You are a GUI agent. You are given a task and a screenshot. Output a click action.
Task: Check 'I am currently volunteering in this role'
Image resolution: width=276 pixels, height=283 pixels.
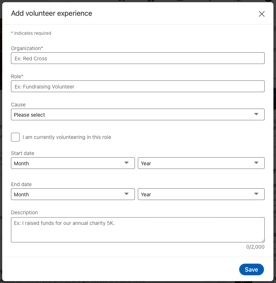tap(15, 137)
